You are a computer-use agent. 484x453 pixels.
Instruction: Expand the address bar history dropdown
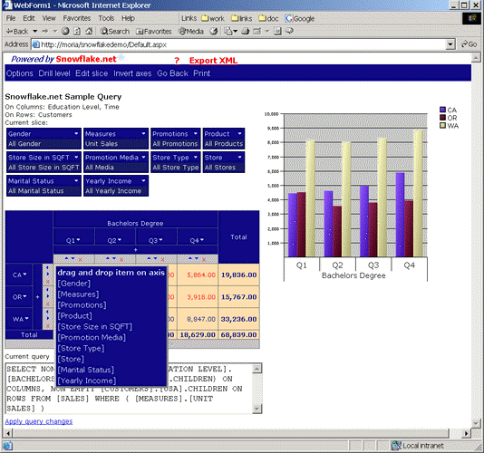click(x=450, y=44)
